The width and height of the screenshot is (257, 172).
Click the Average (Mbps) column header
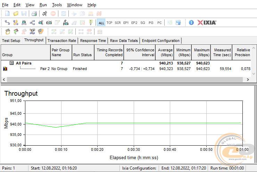165,52
